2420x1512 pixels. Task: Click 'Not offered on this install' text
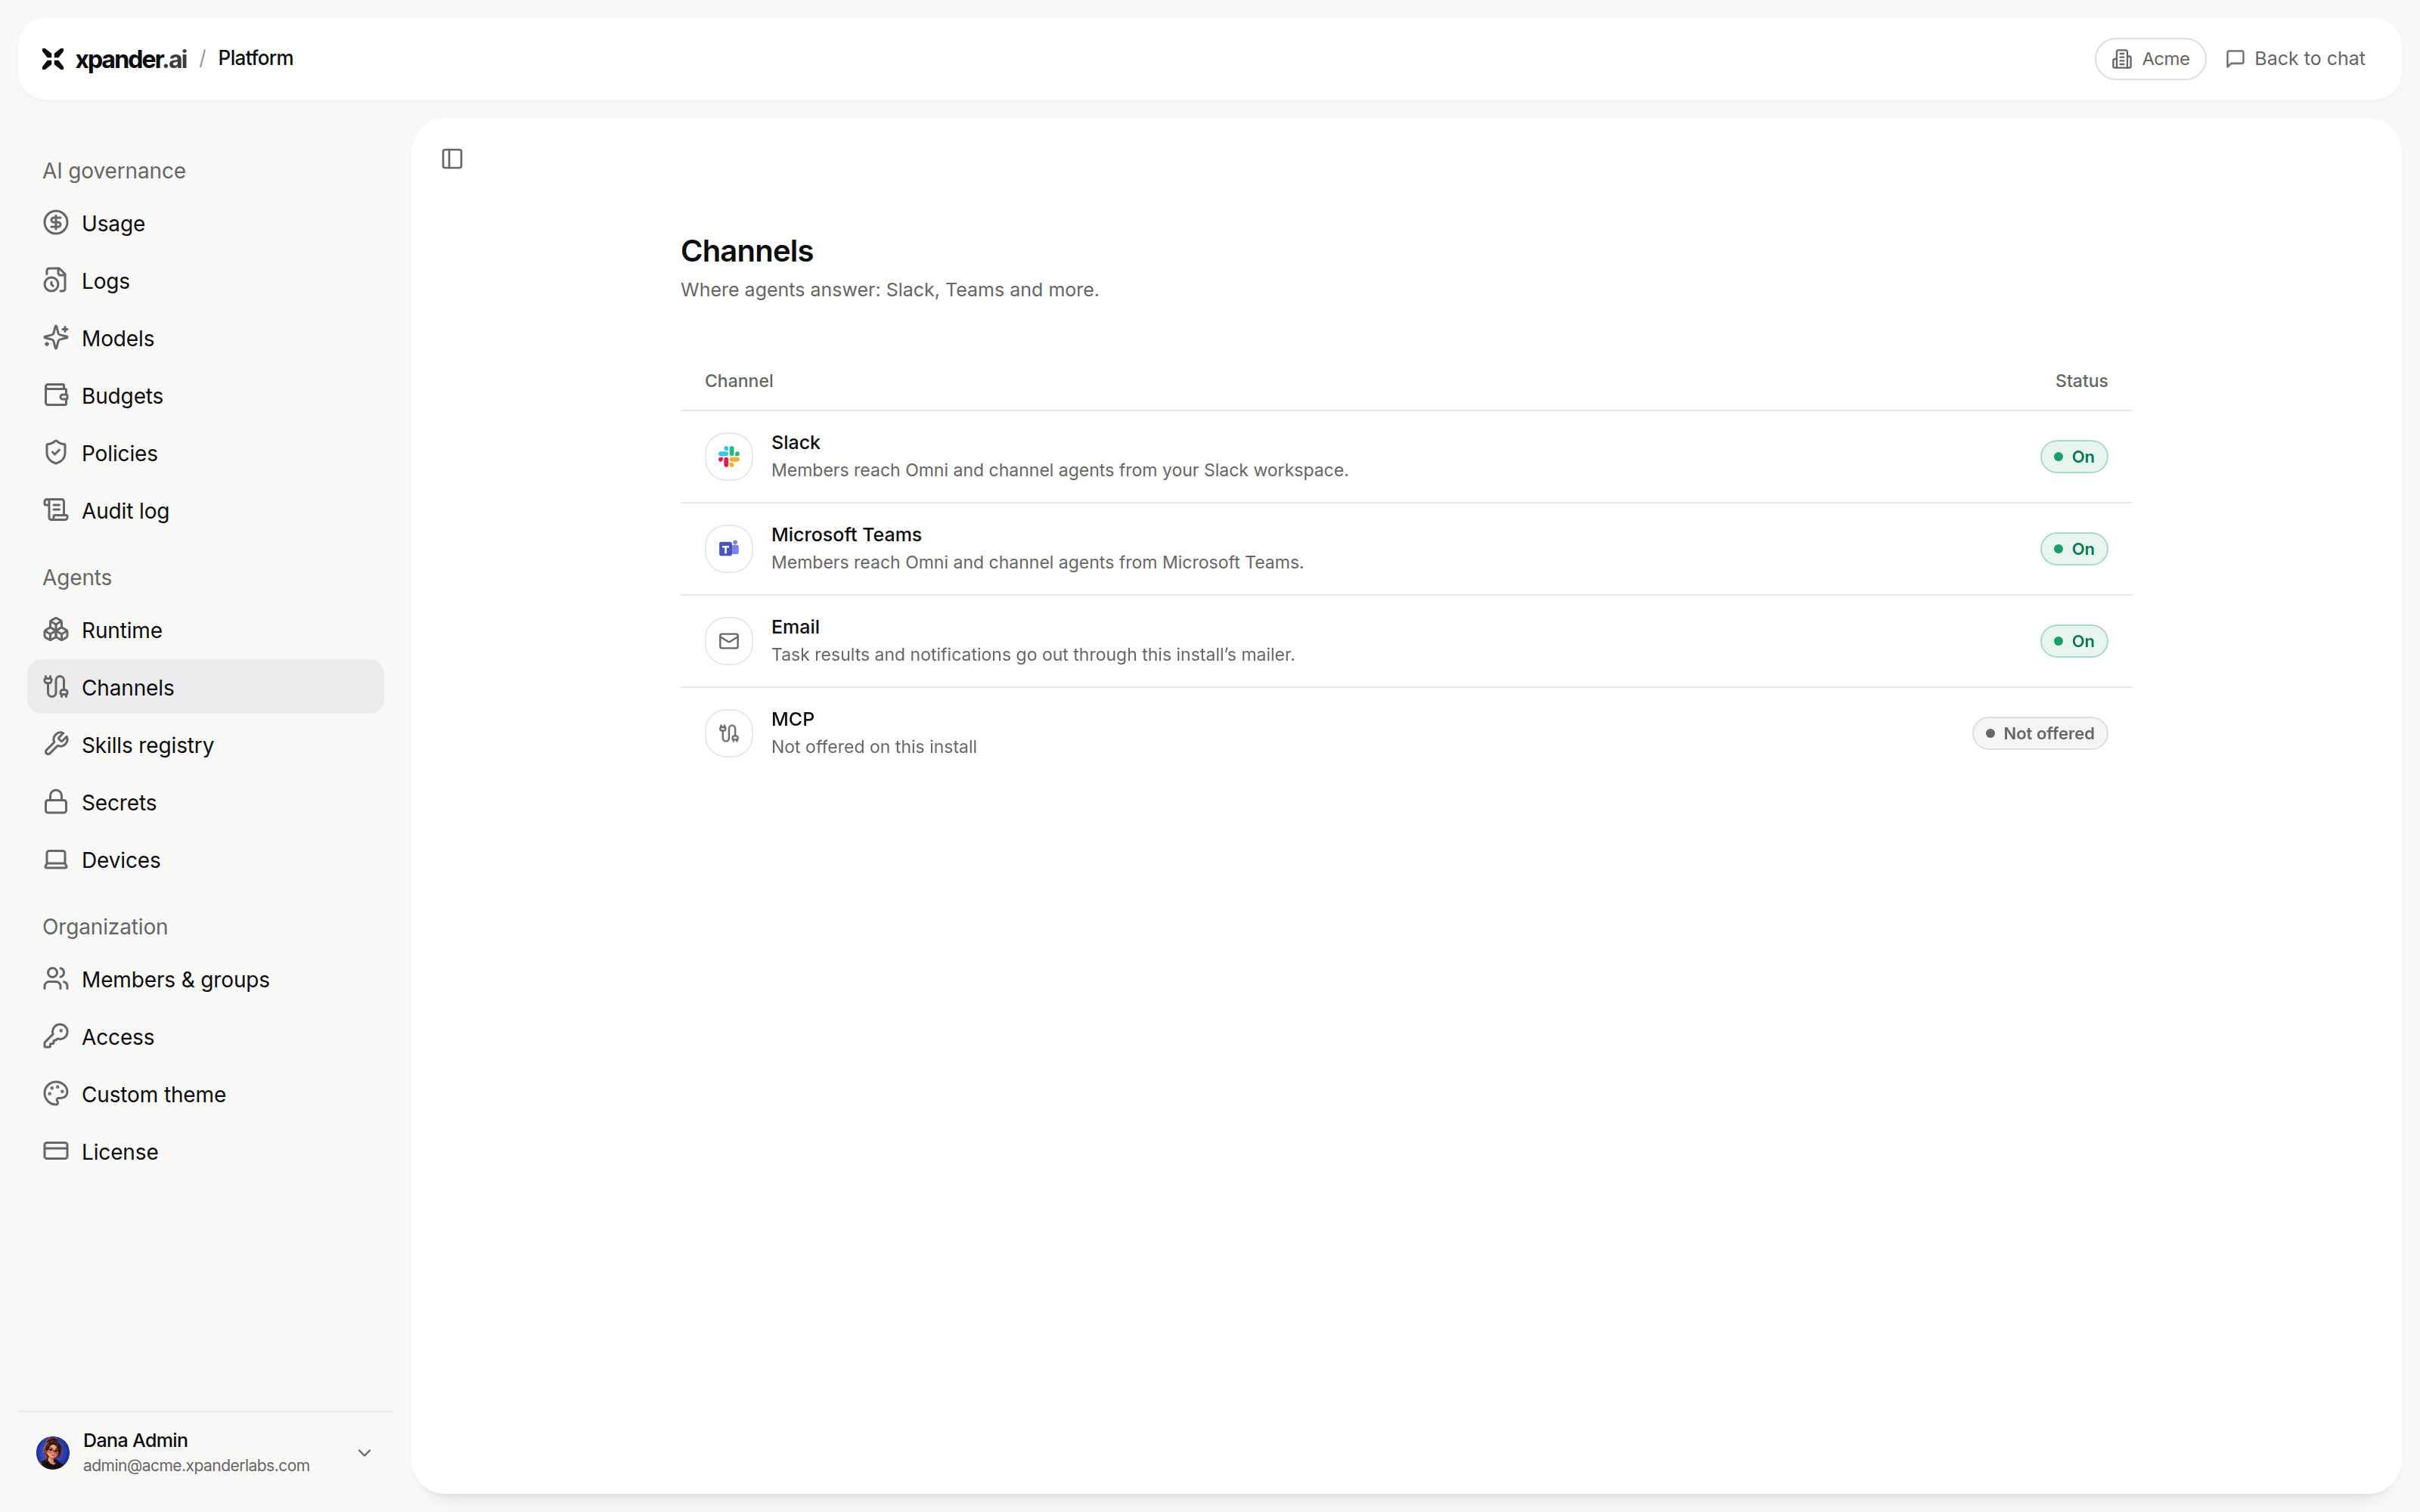tap(874, 747)
